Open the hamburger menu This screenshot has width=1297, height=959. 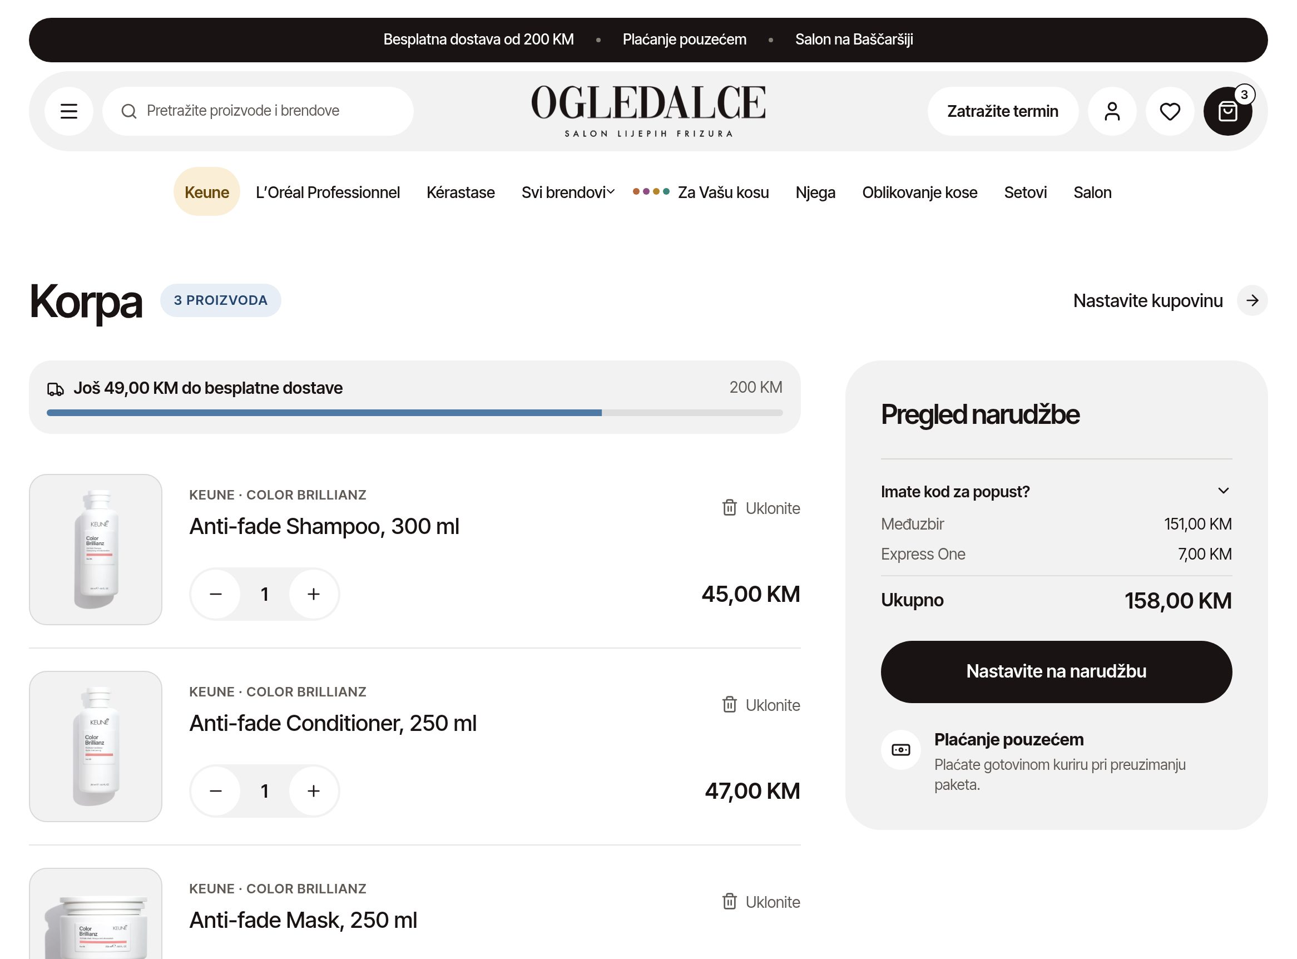(x=68, y=111)
